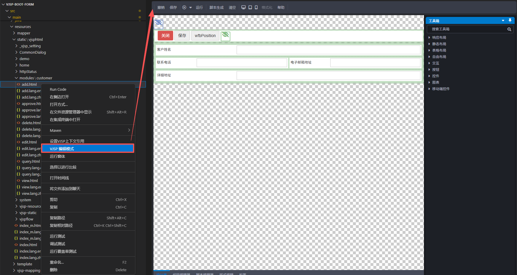Toggle the blue hidden-eye control on canvas
517x275 pixels.
(x=158, y=23)
